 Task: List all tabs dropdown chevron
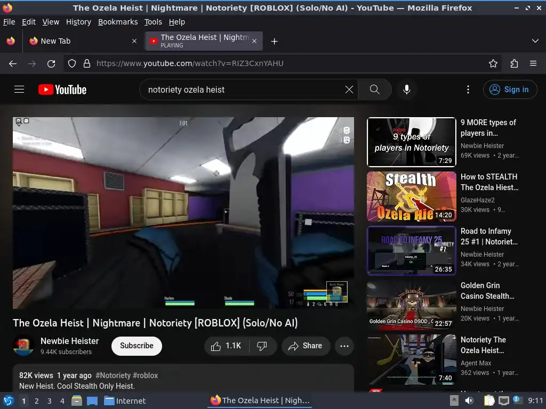click(535, 41)
